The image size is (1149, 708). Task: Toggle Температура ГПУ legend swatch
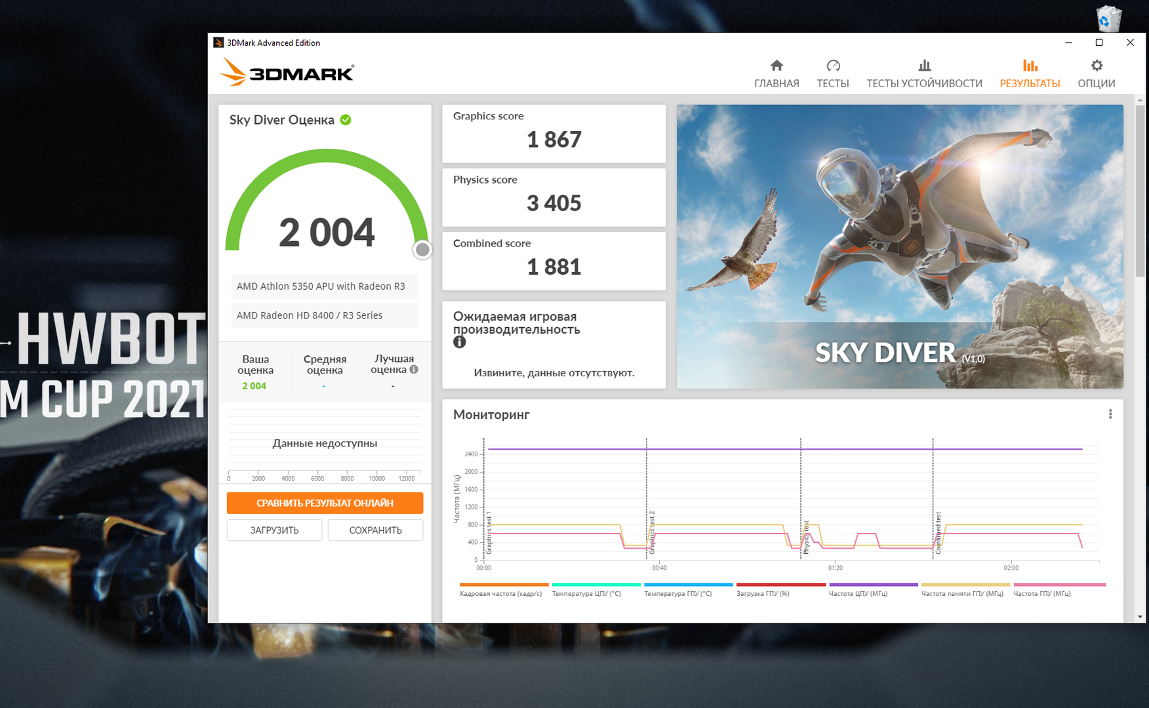point(689,584)
